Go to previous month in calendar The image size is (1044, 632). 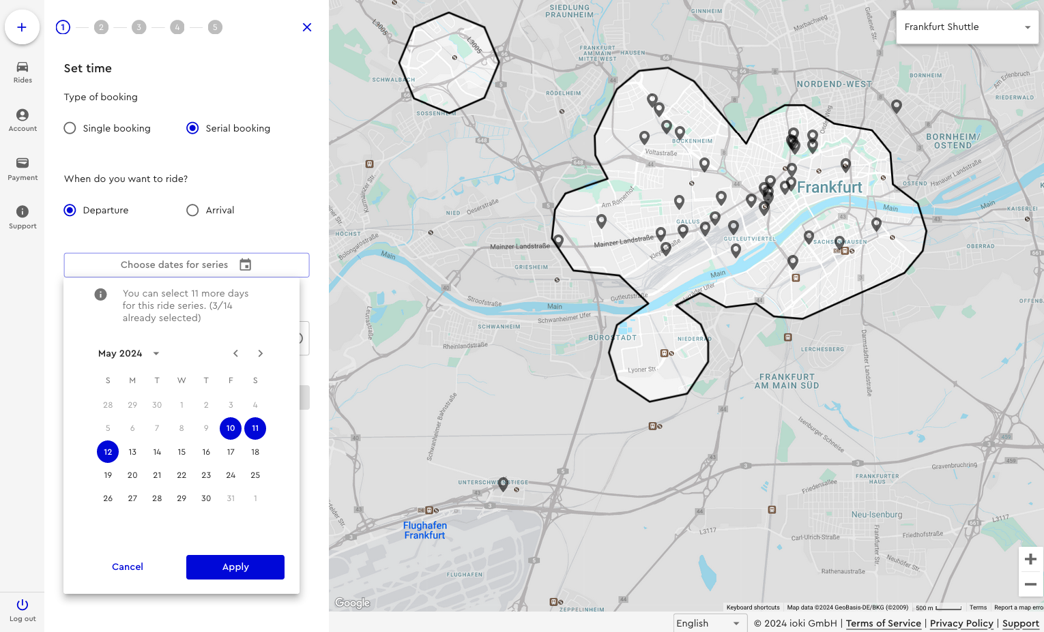235,353
